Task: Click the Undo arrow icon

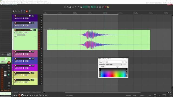Action: [x=76, y=7]
